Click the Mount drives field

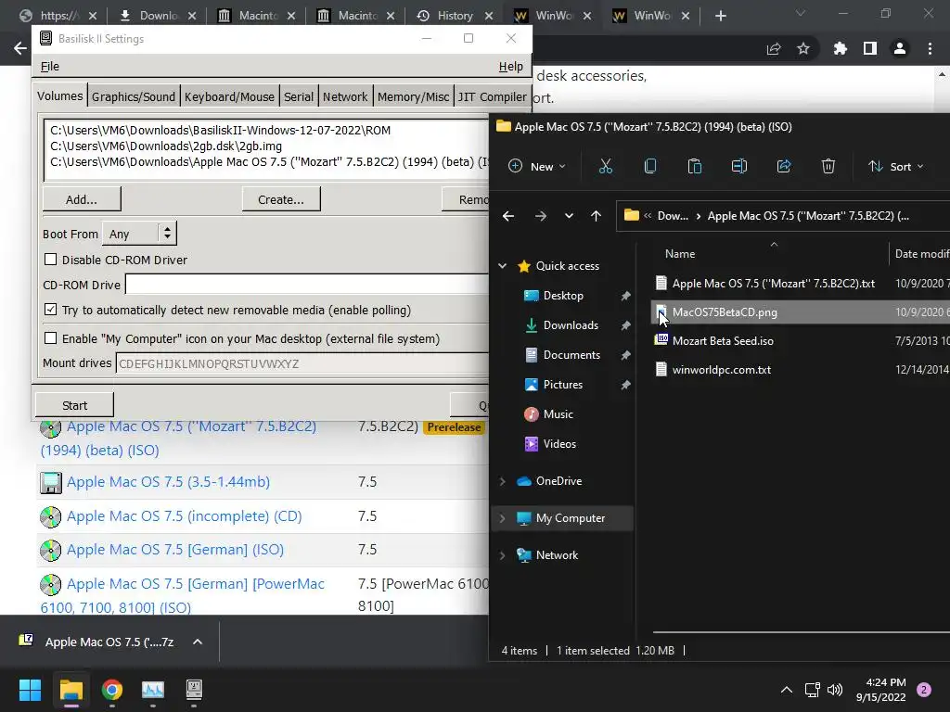[x=302, y=363]
